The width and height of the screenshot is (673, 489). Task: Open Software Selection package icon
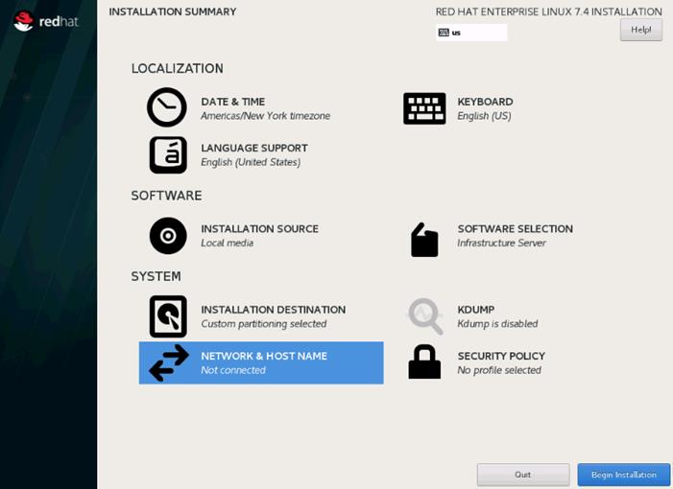tap(424, 240)
